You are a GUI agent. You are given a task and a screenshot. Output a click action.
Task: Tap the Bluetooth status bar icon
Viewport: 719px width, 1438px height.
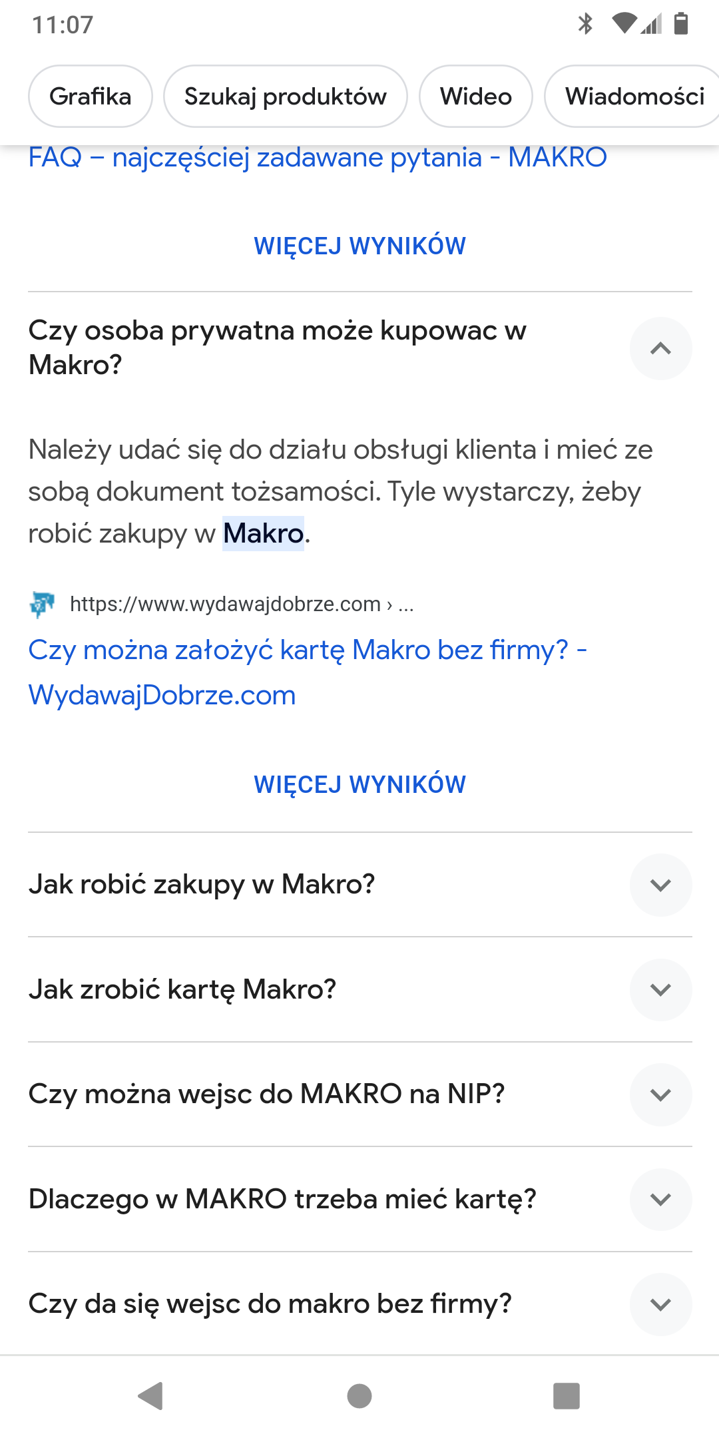585,24
